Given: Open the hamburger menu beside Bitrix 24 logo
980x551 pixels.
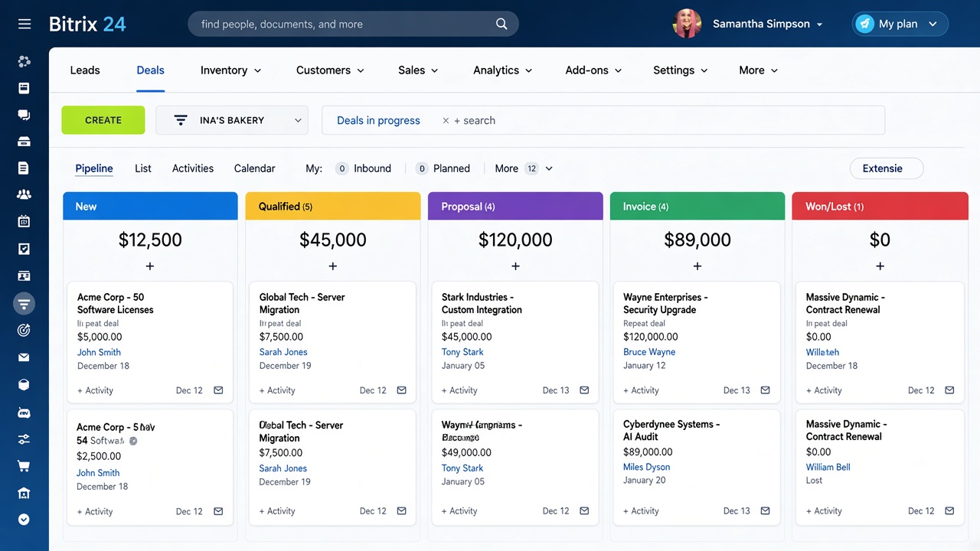Looking at the screenshot, I should point(24,24).
